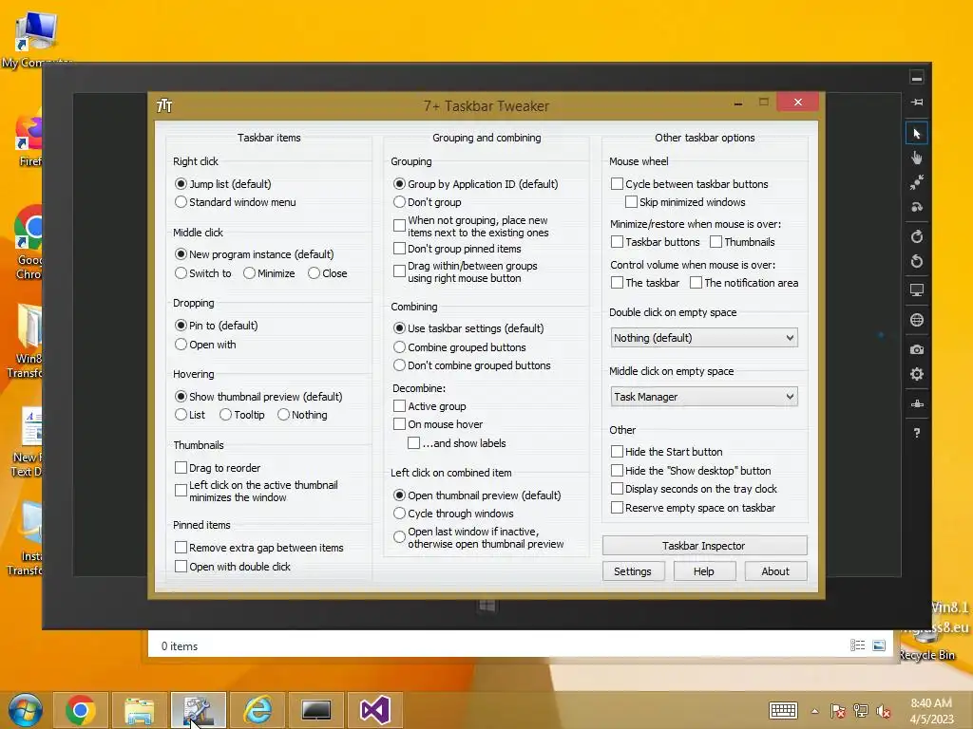973x729 pixels.
Task: Select the hand touch mode icon
Action: 917,159
